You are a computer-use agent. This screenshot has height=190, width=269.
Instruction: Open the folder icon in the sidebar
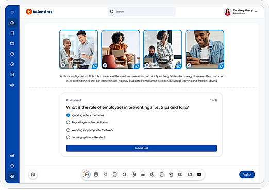12,43
